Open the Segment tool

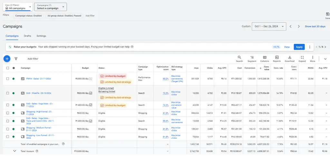(x=252, y=59)
